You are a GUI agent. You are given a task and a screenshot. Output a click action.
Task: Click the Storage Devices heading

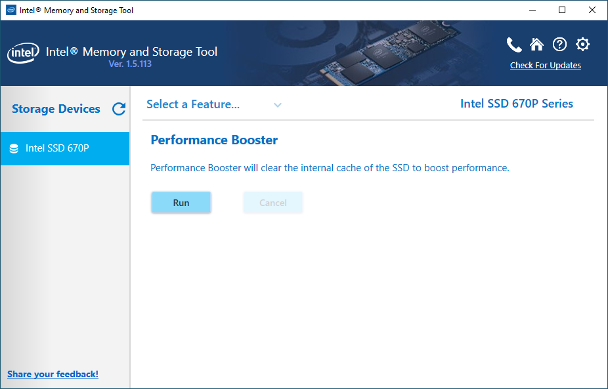click(56, 109)
